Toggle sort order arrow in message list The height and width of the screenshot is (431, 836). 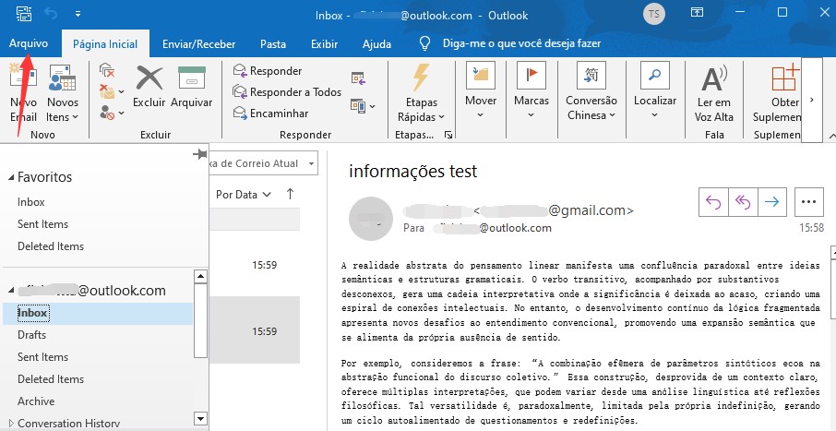[x=290, y=194]
